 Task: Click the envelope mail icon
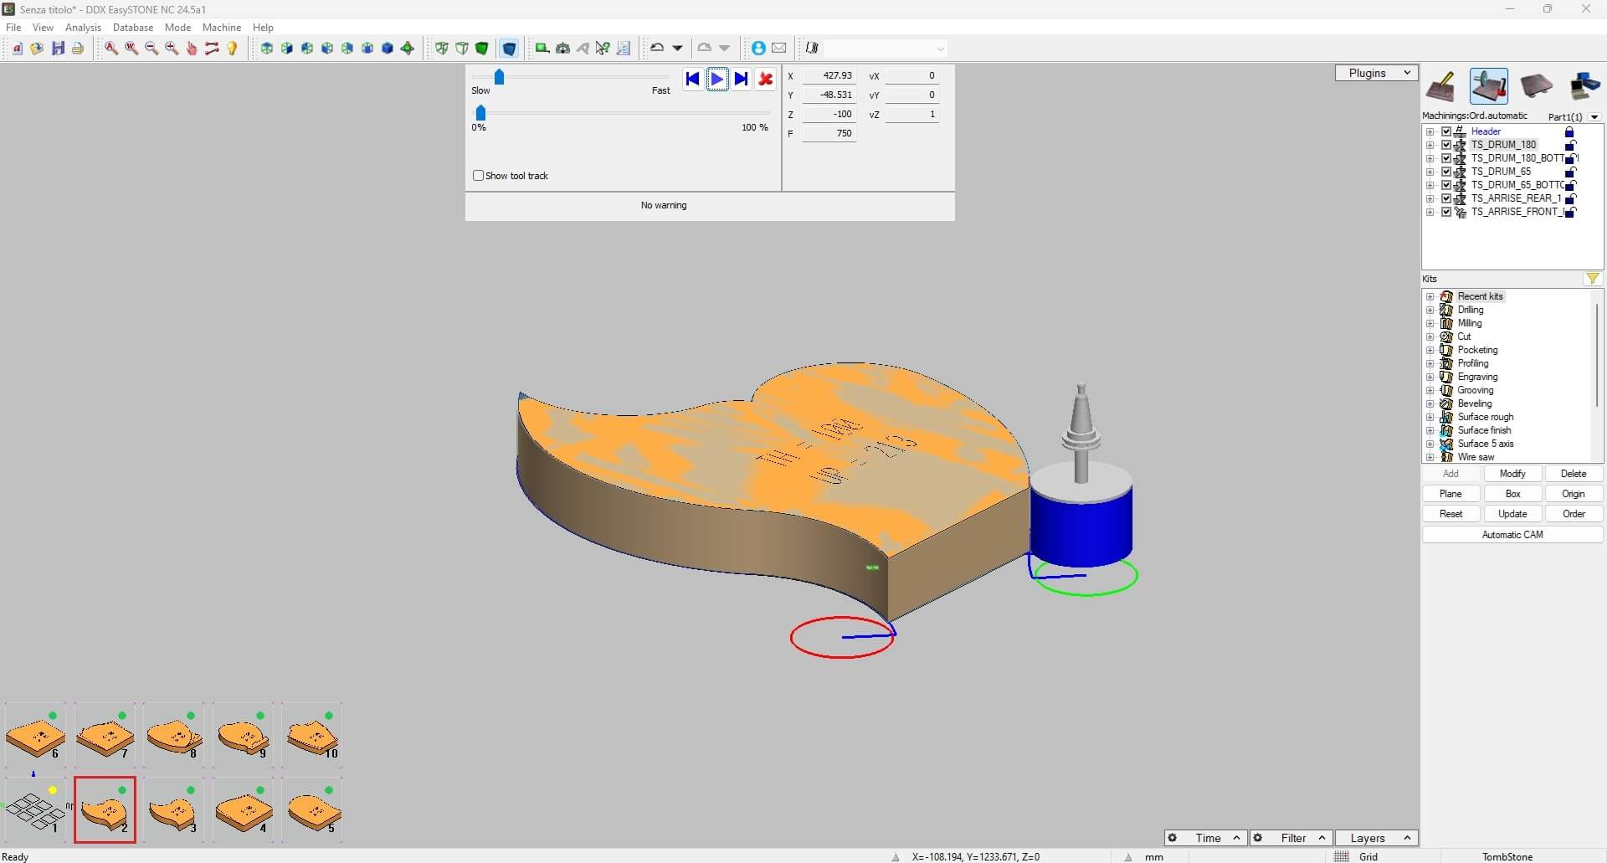coord(779,49)
